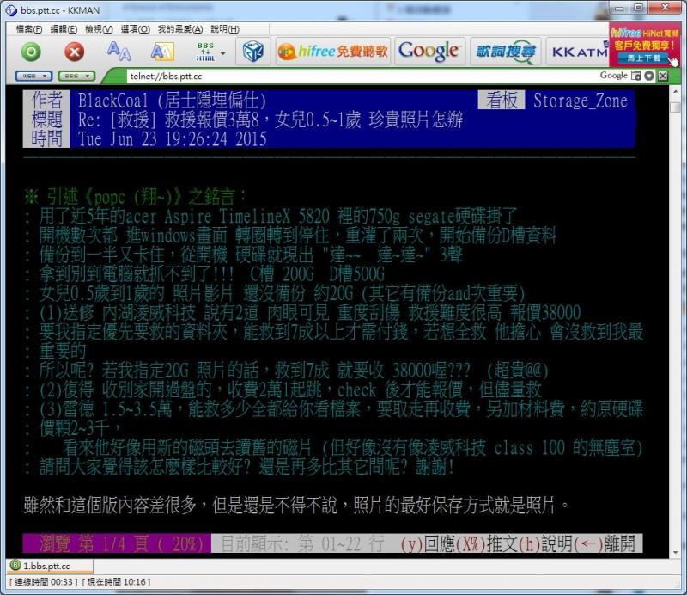687x595 pixels.
Task: Click the BBS to HTML conversion icon
Action: pyautogui.click(x=205, y=52)
